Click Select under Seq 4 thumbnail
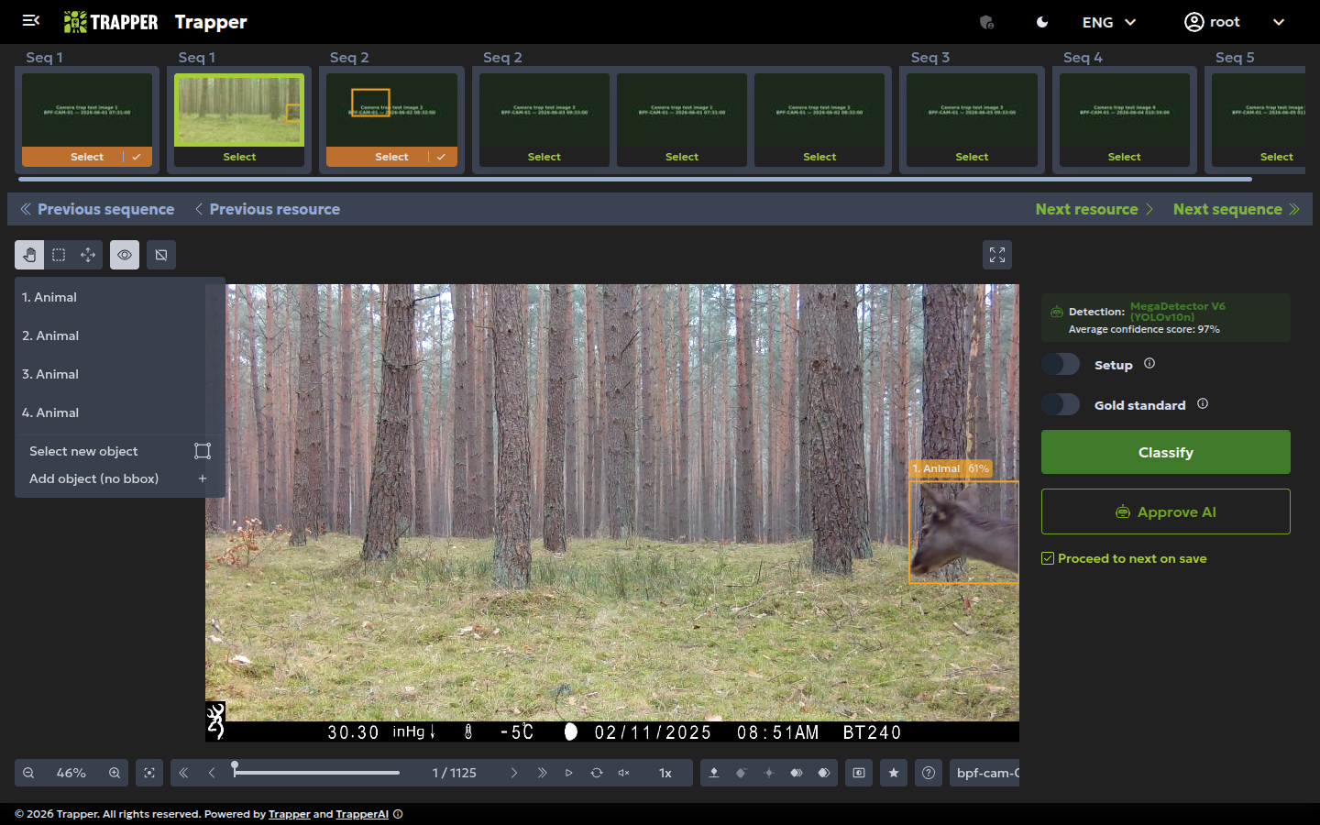 pos(1124,157)
